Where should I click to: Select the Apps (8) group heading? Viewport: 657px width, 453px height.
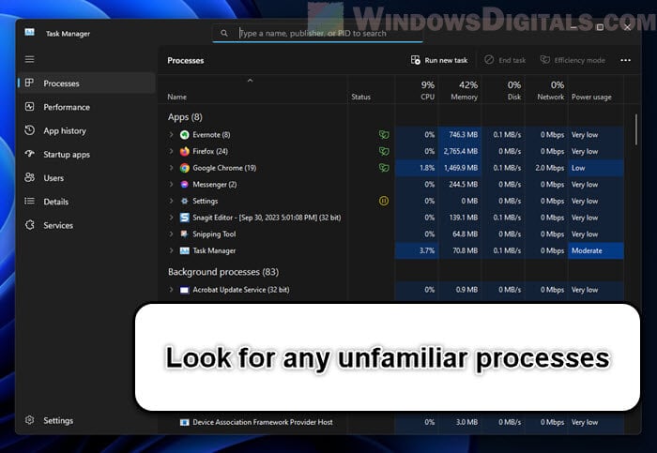point(185,117)
